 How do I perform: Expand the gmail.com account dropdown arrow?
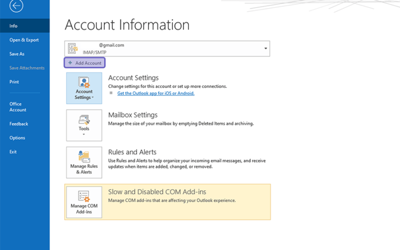(x=265, y=48)
